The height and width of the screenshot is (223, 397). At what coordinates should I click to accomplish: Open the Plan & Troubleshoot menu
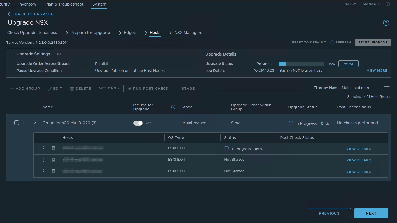pos(64,4)
